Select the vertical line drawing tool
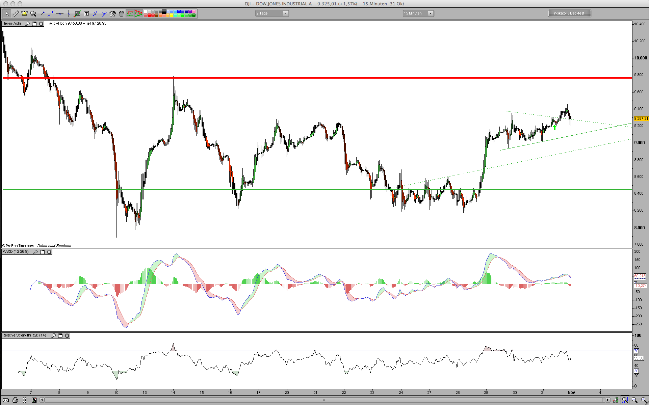The image size is (649, 405). tap(69, 13)
